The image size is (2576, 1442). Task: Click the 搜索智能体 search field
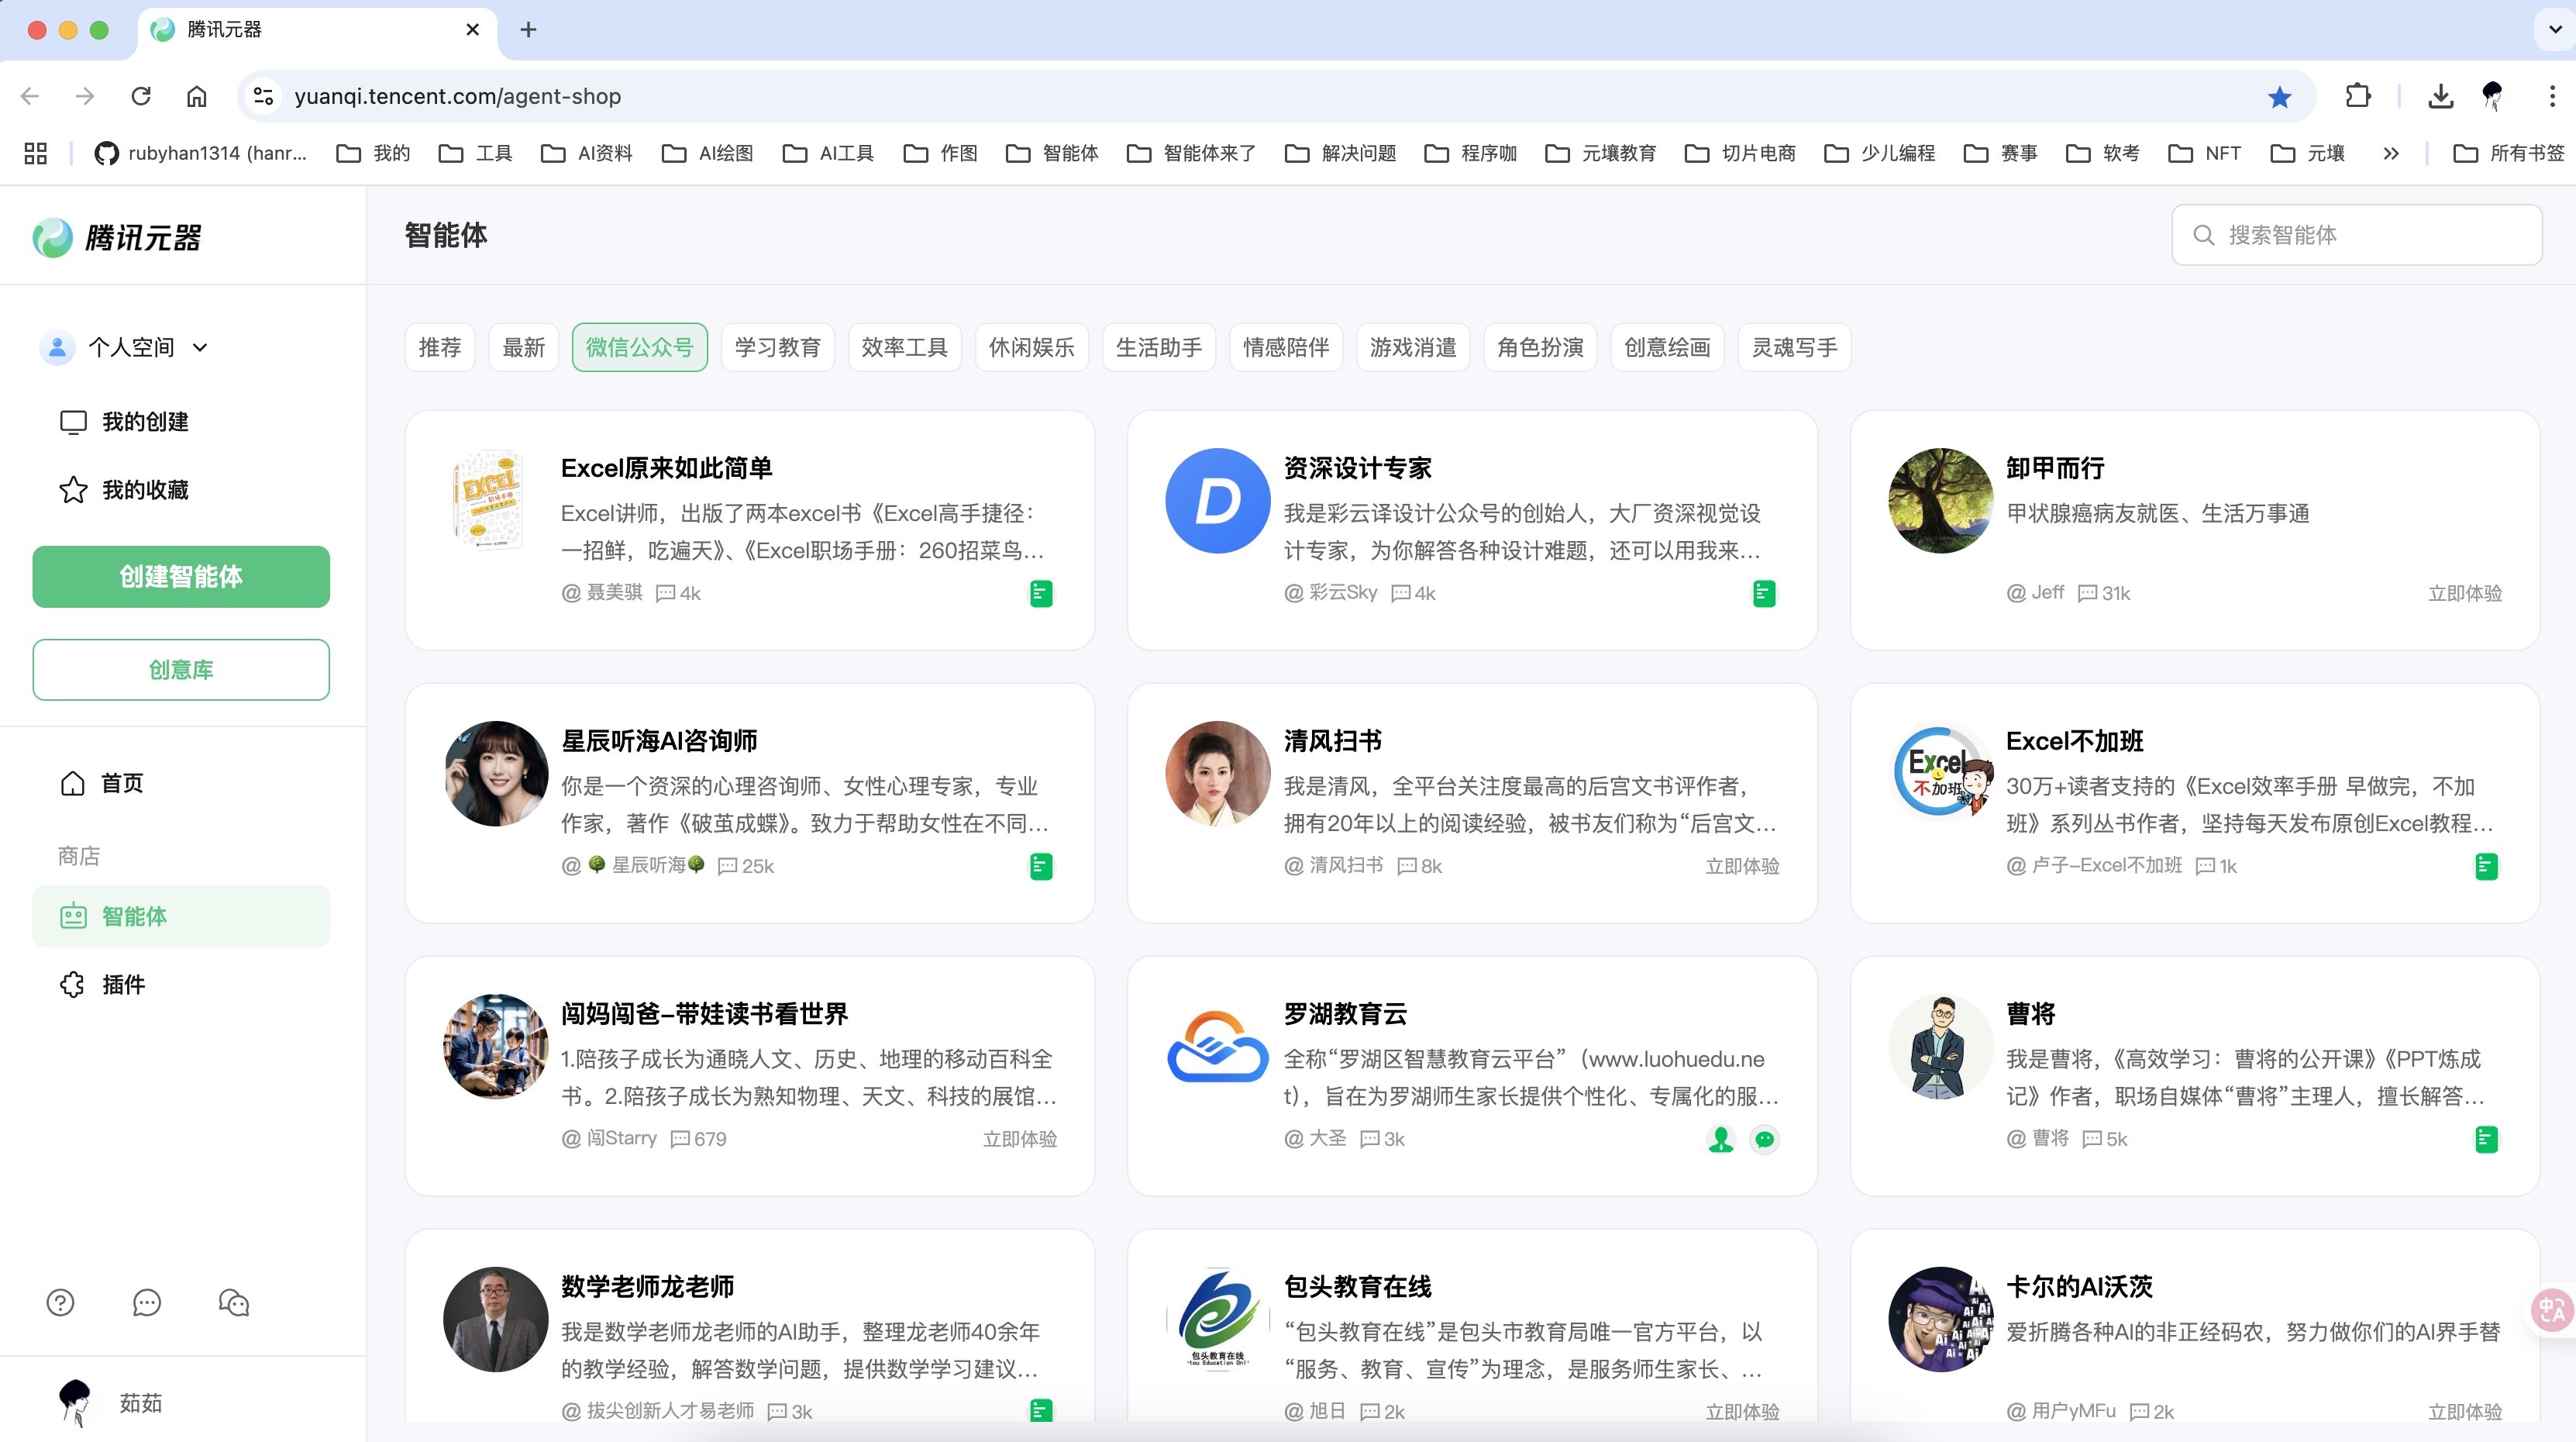[2357, 235]
